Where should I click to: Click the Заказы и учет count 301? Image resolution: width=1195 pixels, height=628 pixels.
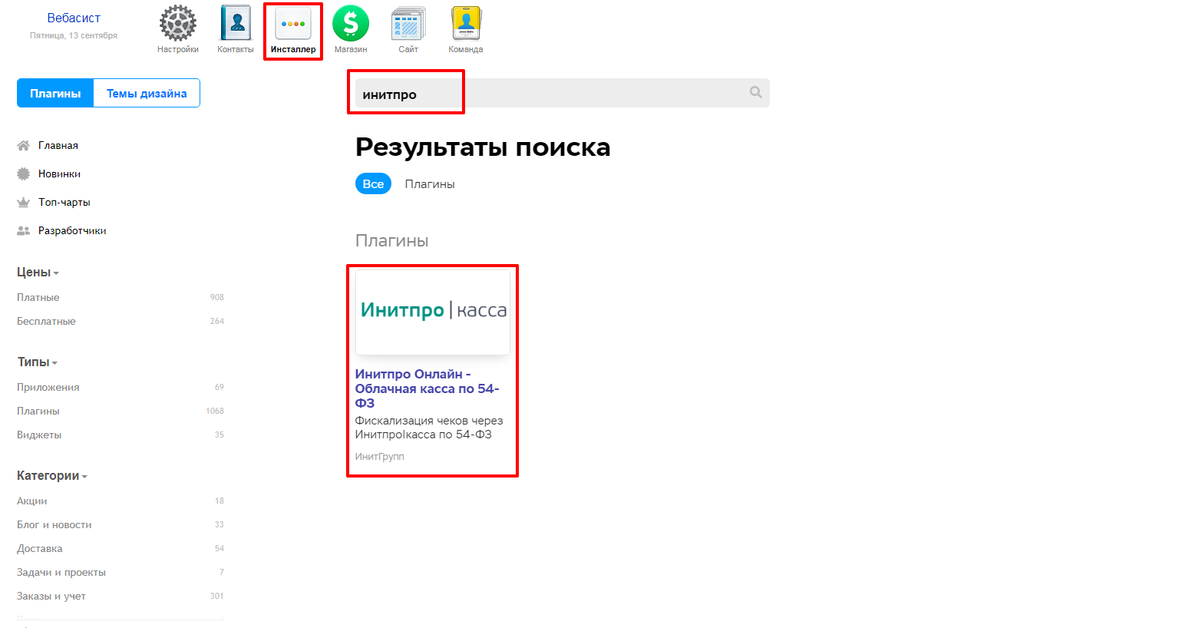pos(217,596)
